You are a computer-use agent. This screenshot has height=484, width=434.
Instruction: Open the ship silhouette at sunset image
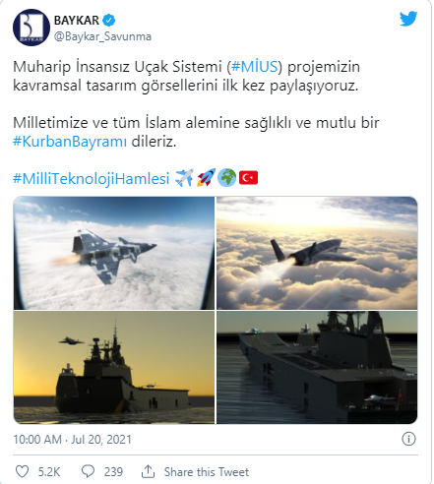[x=114, y=367]
